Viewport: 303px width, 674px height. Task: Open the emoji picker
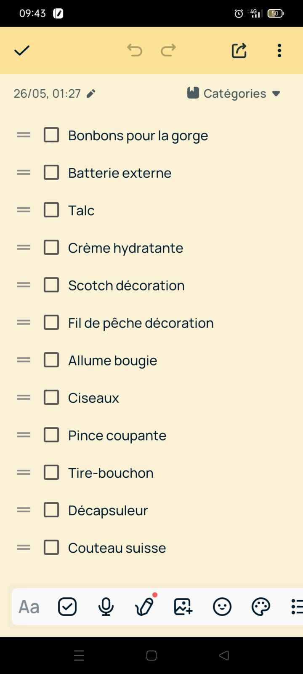tap(222, 607)
